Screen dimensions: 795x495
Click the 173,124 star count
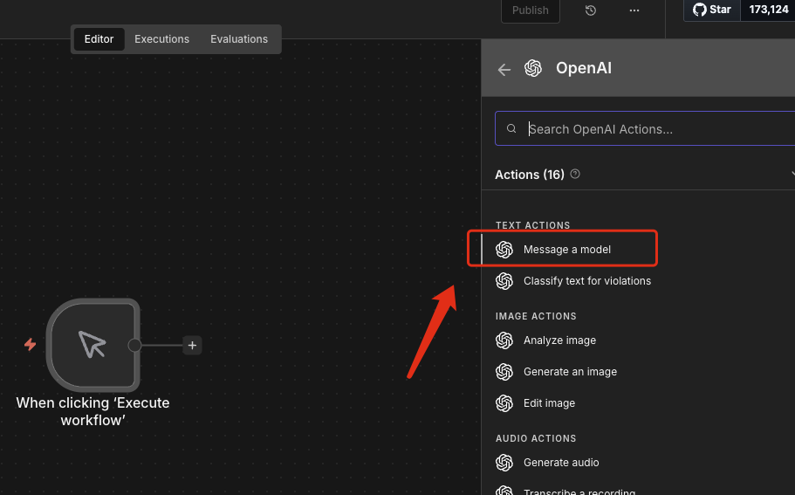[768, 10]
